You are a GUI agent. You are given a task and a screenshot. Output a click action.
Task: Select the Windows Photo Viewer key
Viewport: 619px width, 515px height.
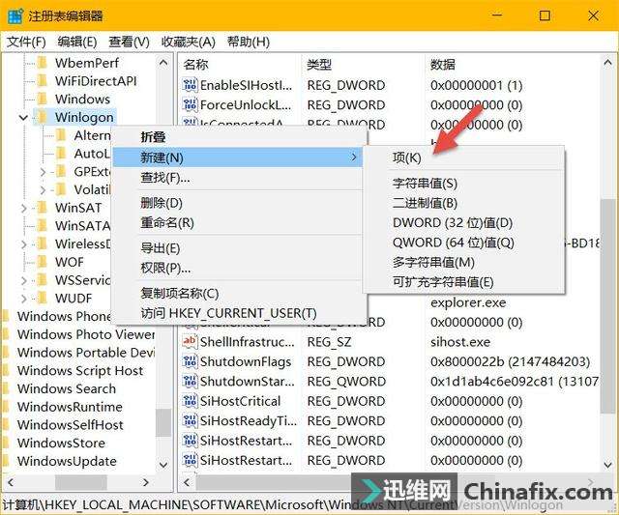coord(86,334)
